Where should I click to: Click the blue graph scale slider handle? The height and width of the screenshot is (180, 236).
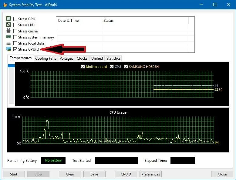[x=11, y=66]
